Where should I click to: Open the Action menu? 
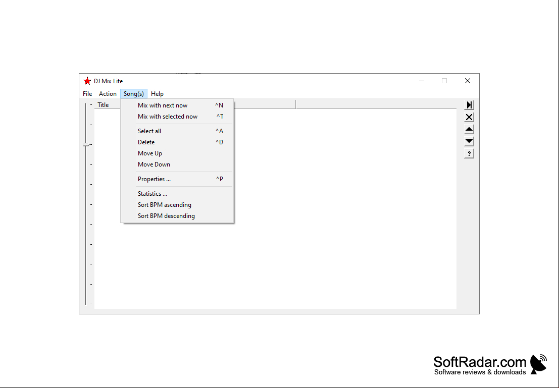tap(108, 94)
